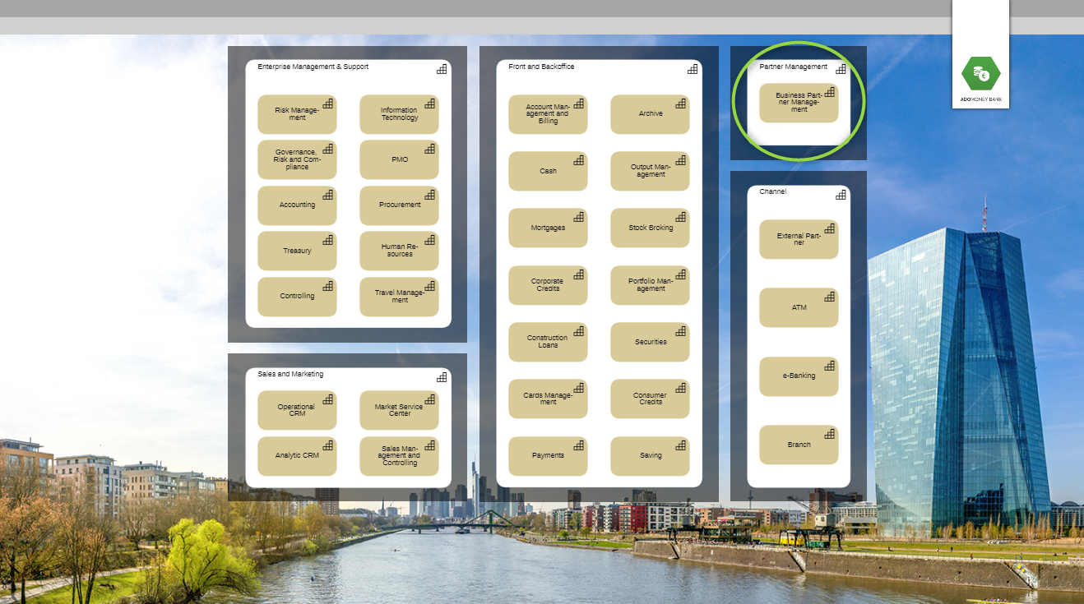Select the Saving capability box

pos(650,456)
